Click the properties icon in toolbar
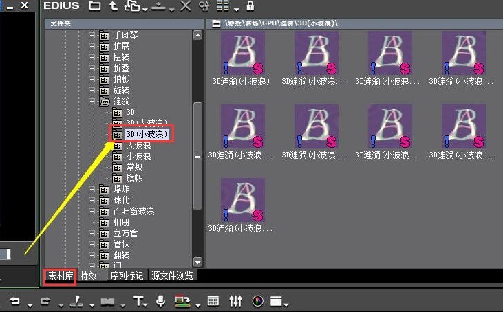Screen dimensions: 503x312 pos(204,5)
